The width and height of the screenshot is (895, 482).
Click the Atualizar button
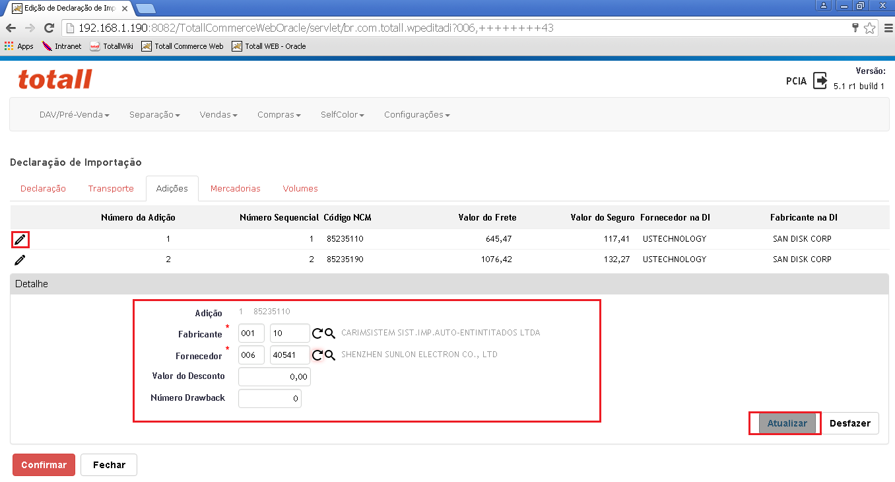click(x=787, y=423)
